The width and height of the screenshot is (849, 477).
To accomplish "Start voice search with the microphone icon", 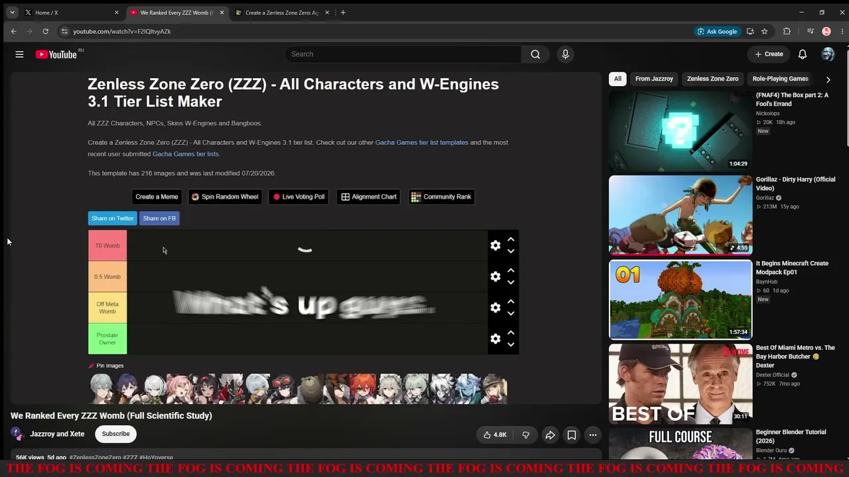I will point(565,54).
